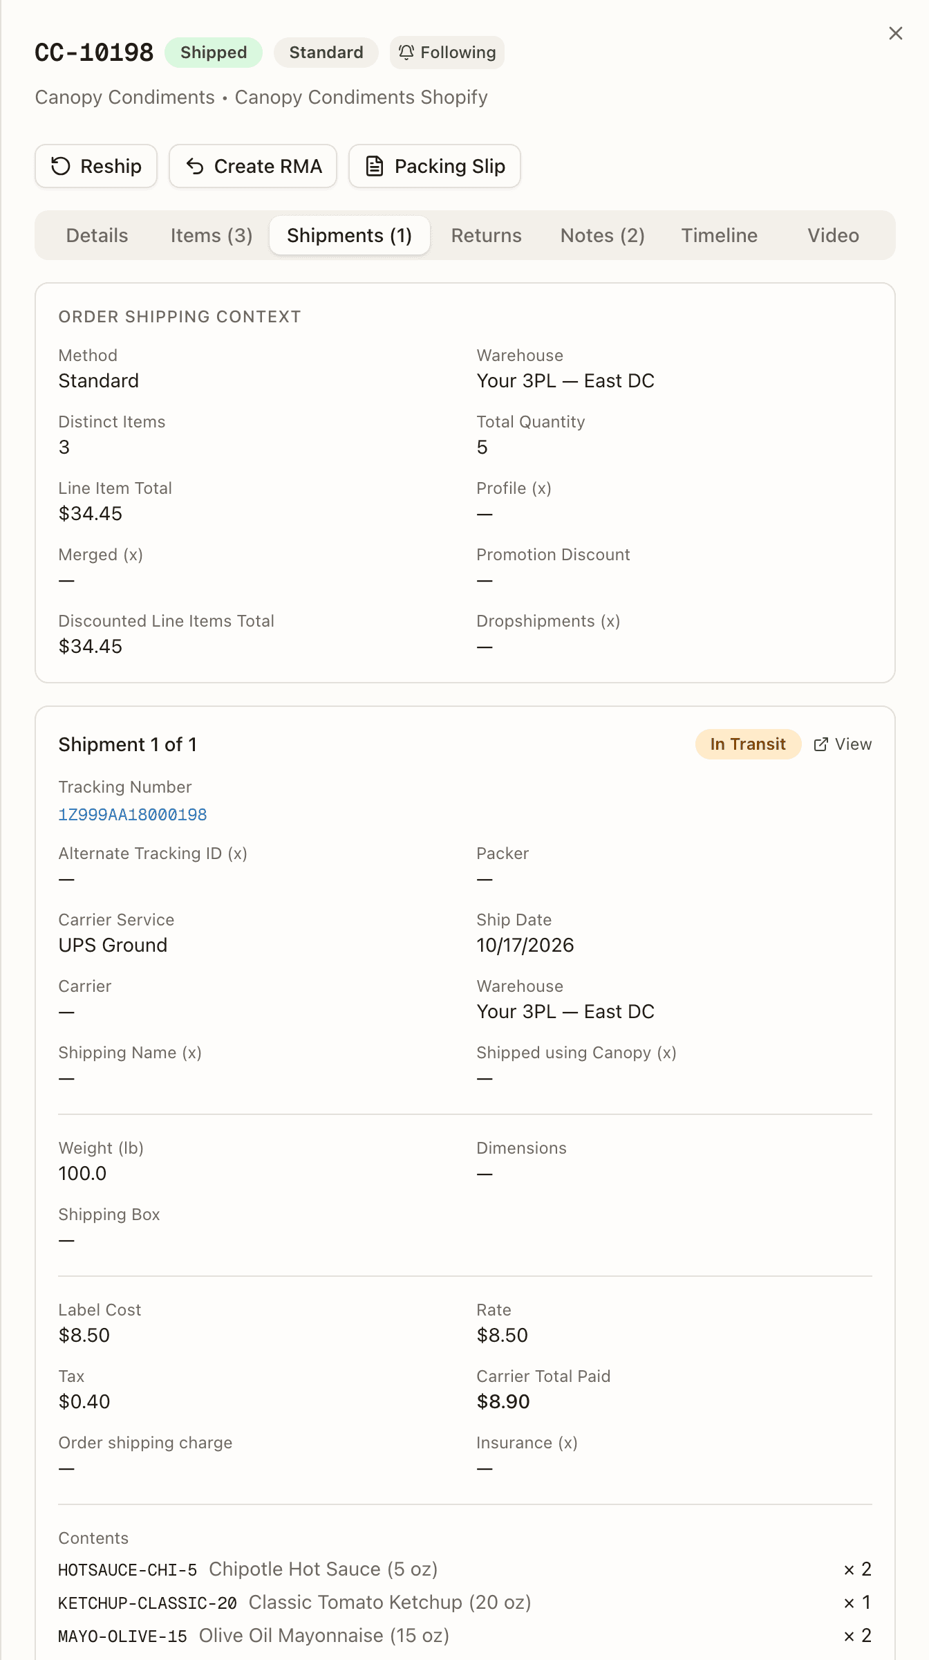929x1660 pixels.
Task: Click the Shipment 1 of 1 heading
Action: pyautogui.click(x=128, y=744)
